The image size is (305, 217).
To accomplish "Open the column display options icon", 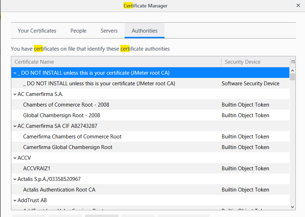I will click(x=293, y=62).
